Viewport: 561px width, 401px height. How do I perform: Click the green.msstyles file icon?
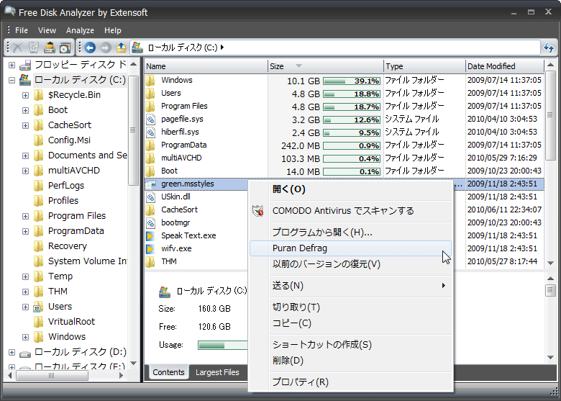[x=150, y=184]
